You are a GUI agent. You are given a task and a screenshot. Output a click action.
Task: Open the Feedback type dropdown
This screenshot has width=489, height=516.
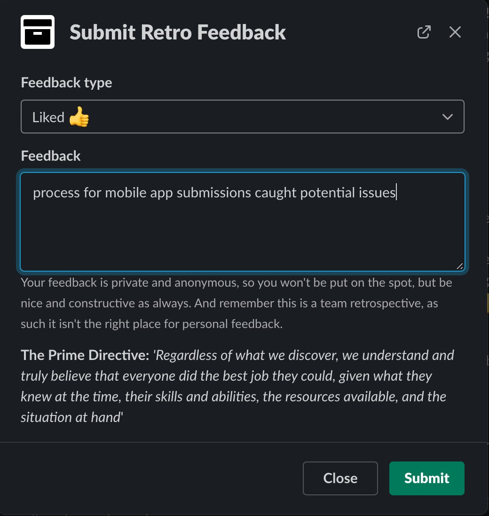(x=242, y=117)
